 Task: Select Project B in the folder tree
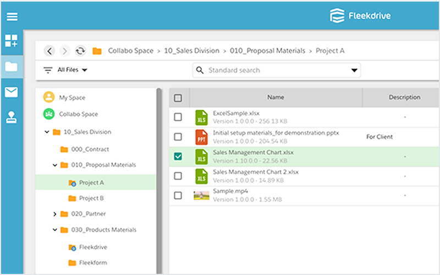point(91,198)
